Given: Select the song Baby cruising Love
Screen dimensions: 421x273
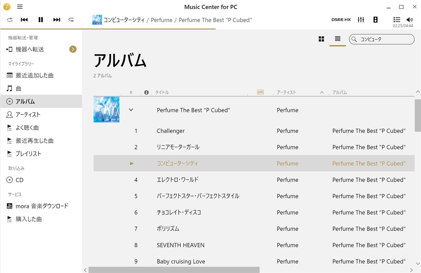Looking at the screenshot, I should point(181,261).
